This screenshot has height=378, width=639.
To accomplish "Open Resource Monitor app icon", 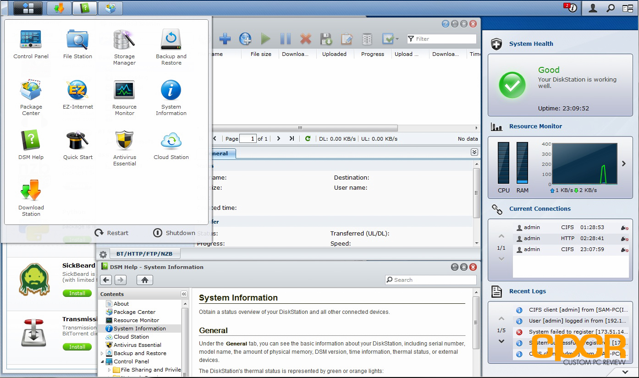I will pos(124,98).
